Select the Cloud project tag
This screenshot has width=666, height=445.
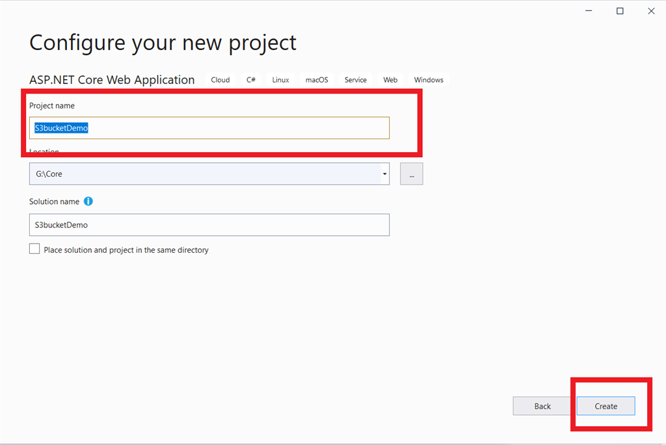point(220,79)
